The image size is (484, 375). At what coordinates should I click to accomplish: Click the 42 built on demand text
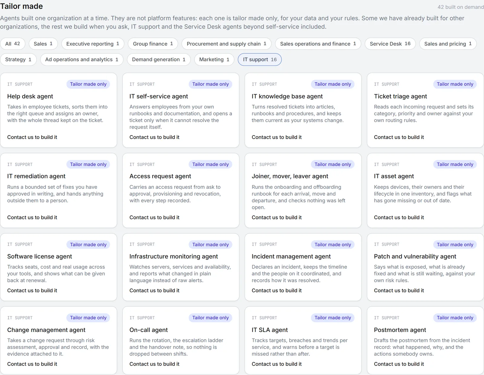(461, 7)
